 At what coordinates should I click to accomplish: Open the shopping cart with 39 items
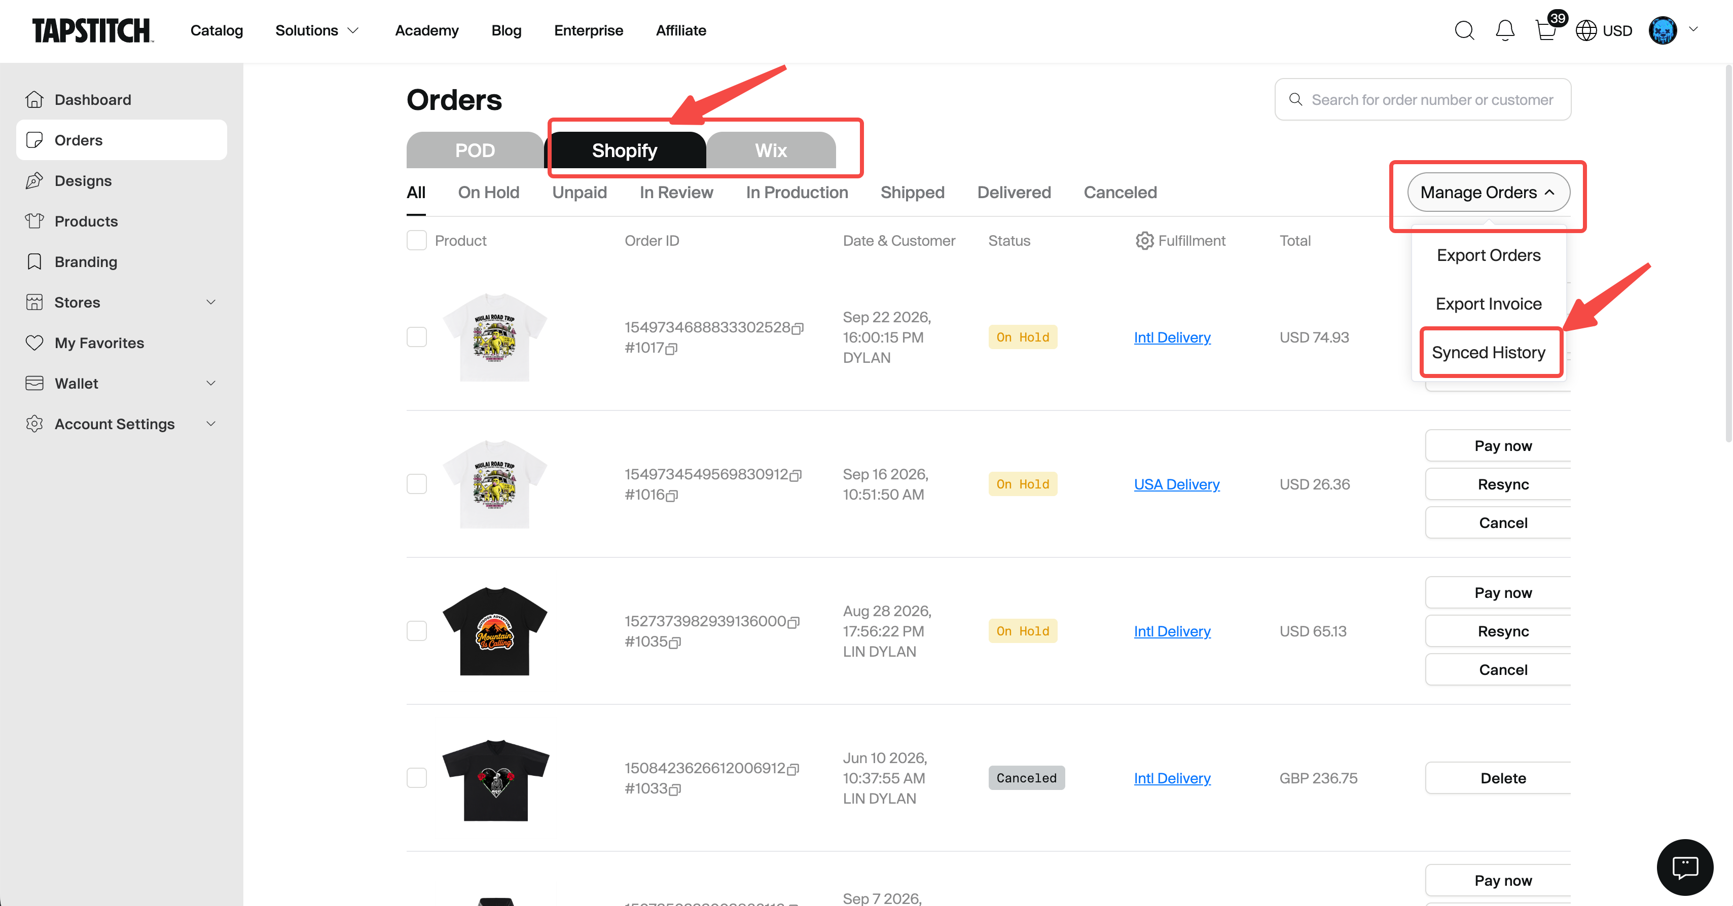click(x=1546, y=30)
